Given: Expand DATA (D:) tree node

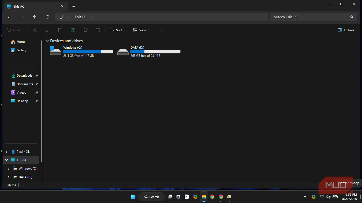Looking at the screenshot, I should (x=9, y=177).
